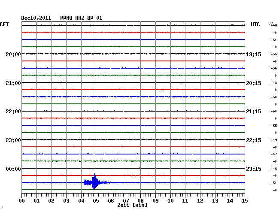The width and height of the screenshot is (279, 212).
Task: Click the "13" minute tick label
Action: (215, 201)
